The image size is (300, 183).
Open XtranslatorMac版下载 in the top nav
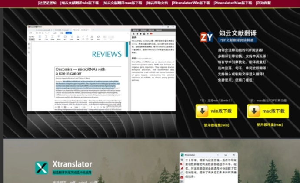pos(233,3)
